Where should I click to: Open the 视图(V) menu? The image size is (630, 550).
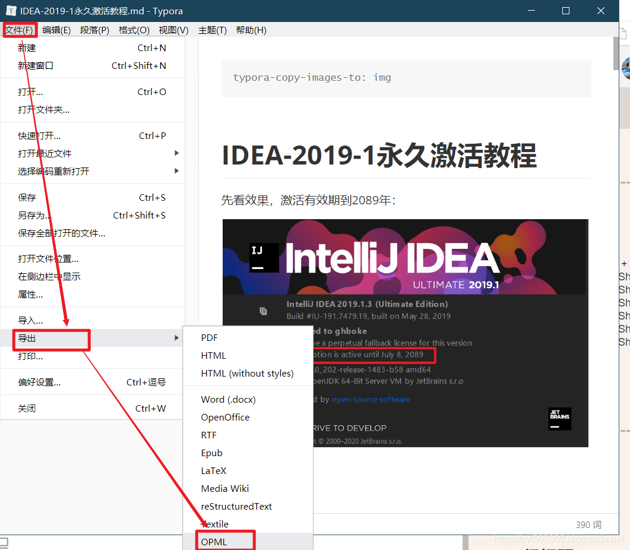[x=173, y=30]
